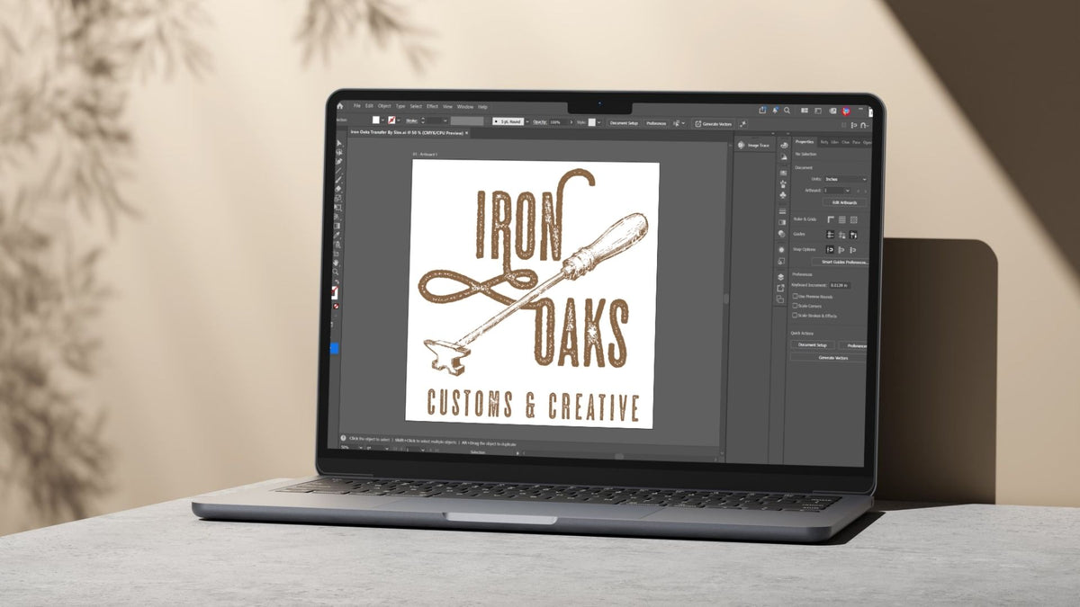Image resolution: width=1080 pixels, height=607 pixels.
Task: Open the Stroke panel dock icon
Action: point(782,211)
